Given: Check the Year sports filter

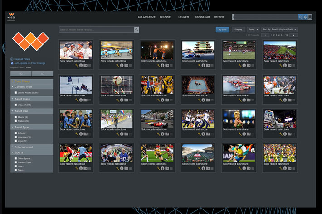Looking at the screenshot, I should [15, 166].
